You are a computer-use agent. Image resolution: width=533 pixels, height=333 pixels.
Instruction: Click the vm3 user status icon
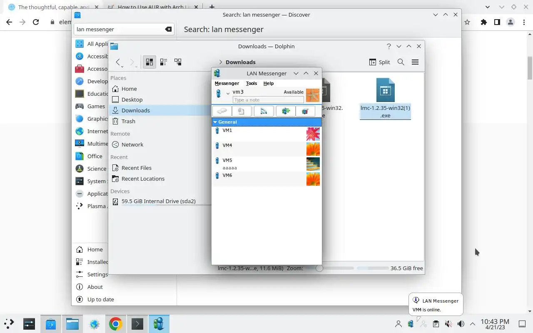pyautogui.click(x=218, y=94)
